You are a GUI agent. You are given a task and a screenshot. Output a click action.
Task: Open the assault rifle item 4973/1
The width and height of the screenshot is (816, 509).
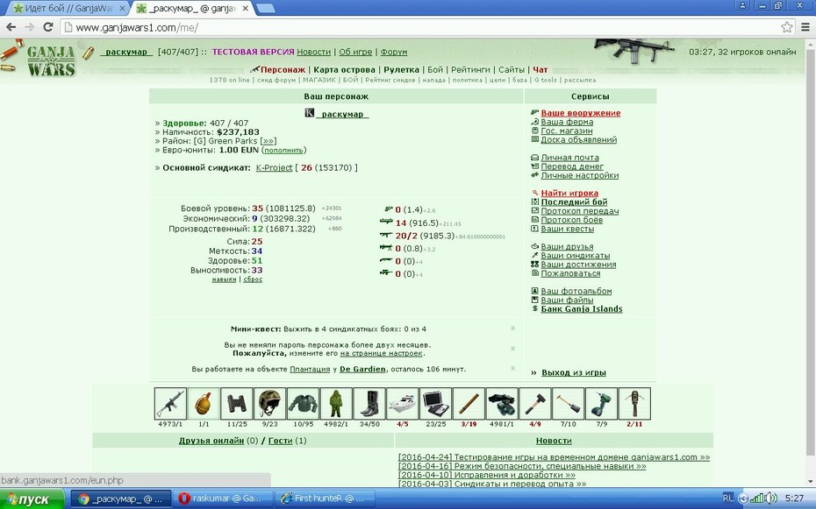(x=170, y=404)
